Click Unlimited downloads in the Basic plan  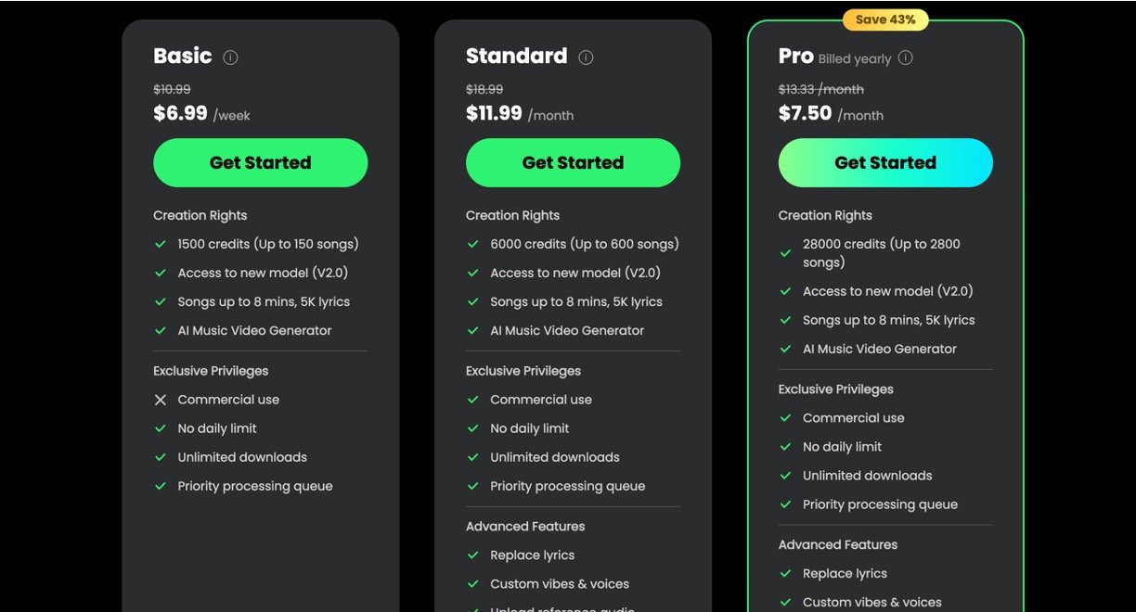click(x=242, y=457)
